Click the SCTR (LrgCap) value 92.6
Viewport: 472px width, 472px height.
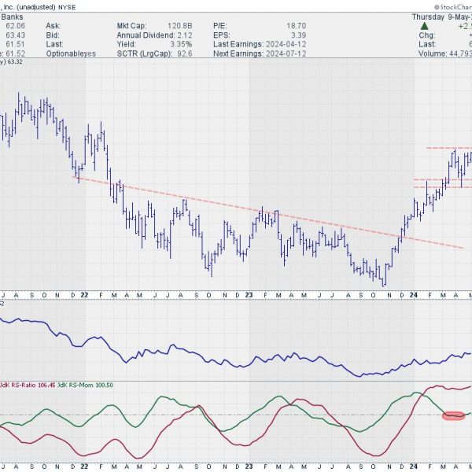(x=185, y=53)
